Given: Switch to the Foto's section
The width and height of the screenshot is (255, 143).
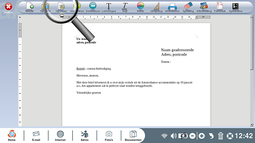Looking at the screenshot, I should (x=109, y=136).
